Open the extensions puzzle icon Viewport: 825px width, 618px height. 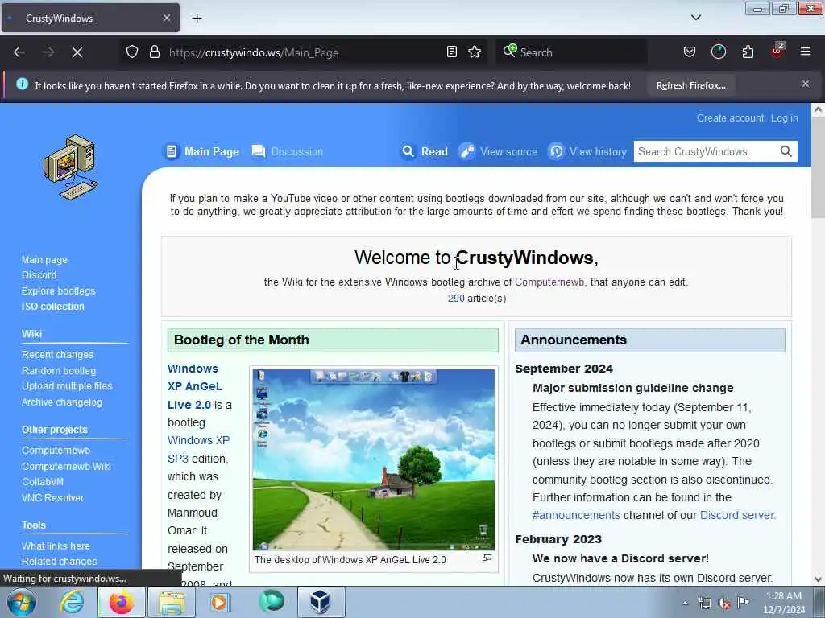748,51
